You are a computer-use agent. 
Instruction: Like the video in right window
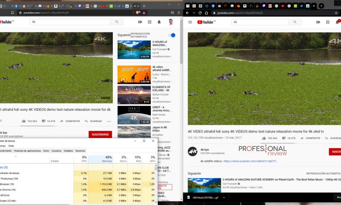tap(264, 138)
